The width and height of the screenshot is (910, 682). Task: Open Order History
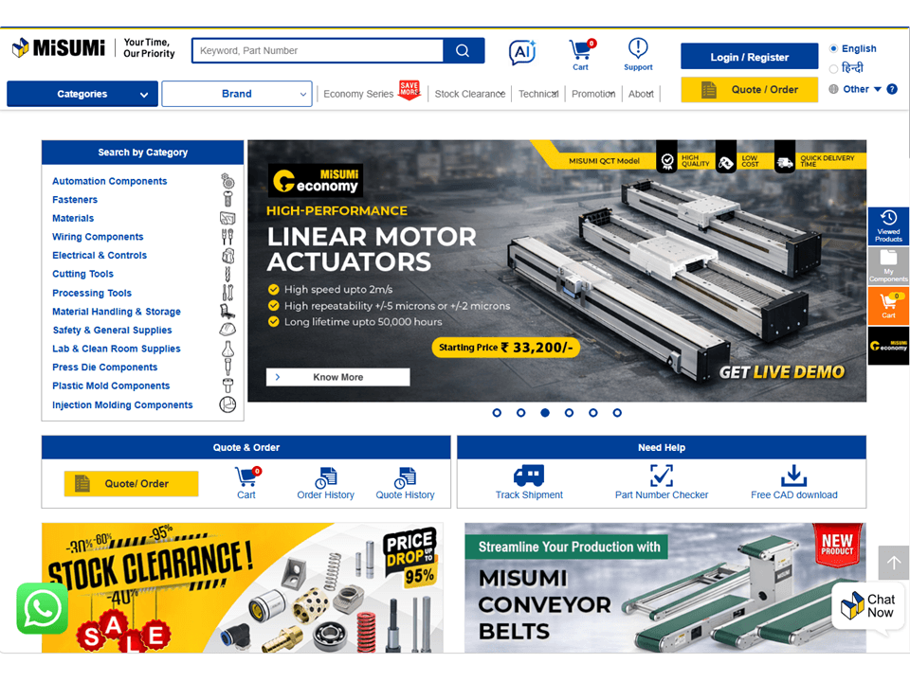[325, 484]
